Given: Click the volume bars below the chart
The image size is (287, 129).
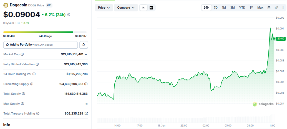Looking at the screenshot, I should (186, 118).
